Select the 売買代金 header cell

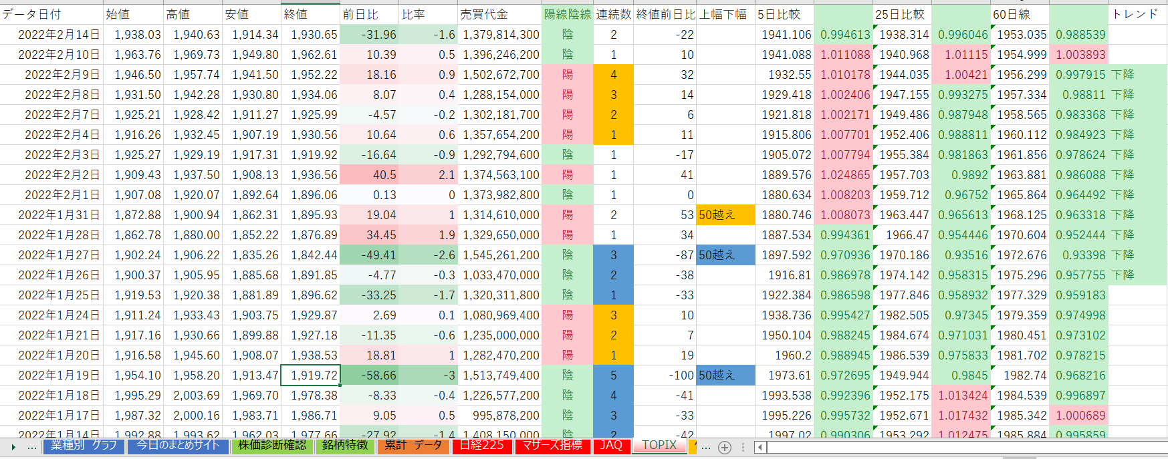[499, 14]
